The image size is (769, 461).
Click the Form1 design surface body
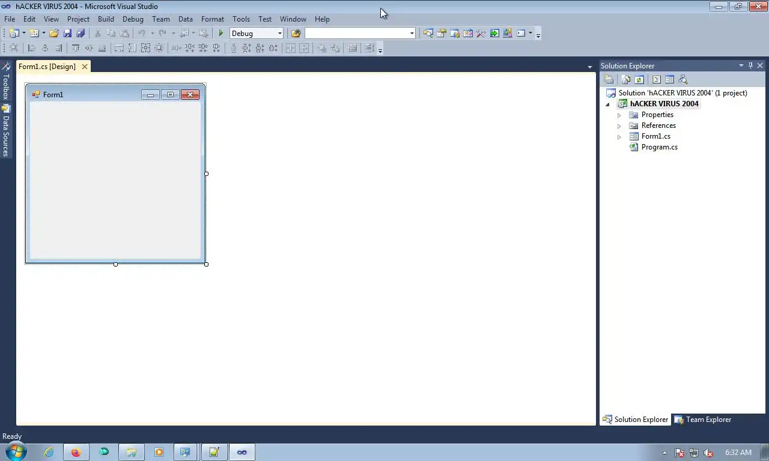115,180
